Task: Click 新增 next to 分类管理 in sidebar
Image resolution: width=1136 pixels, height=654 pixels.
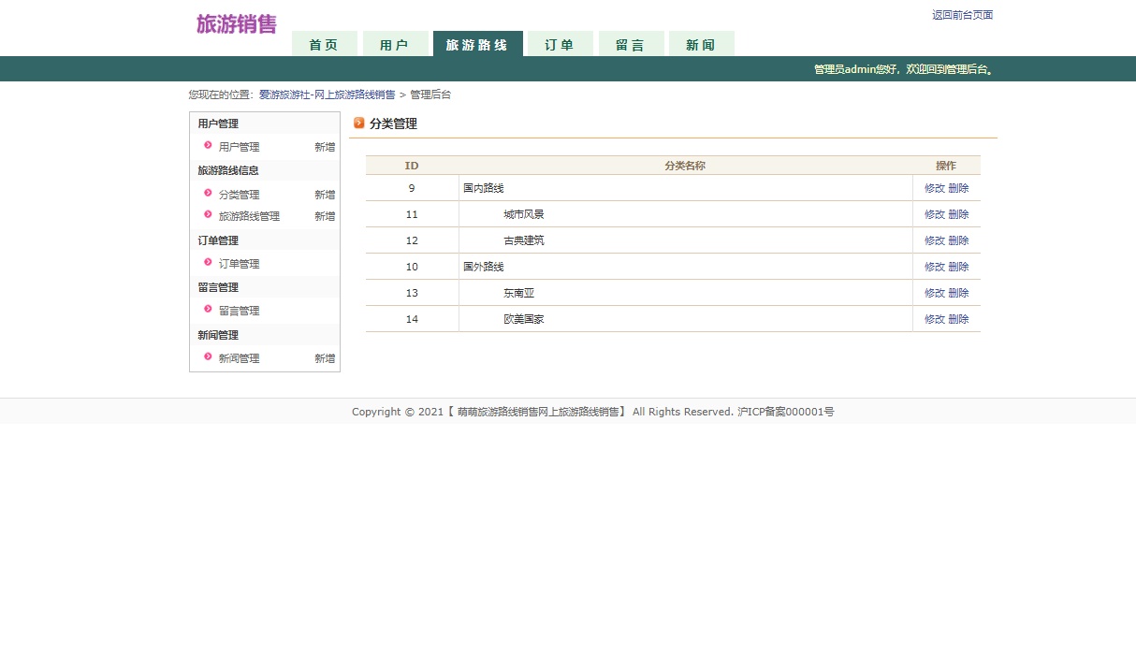Action: coord(324,194)
